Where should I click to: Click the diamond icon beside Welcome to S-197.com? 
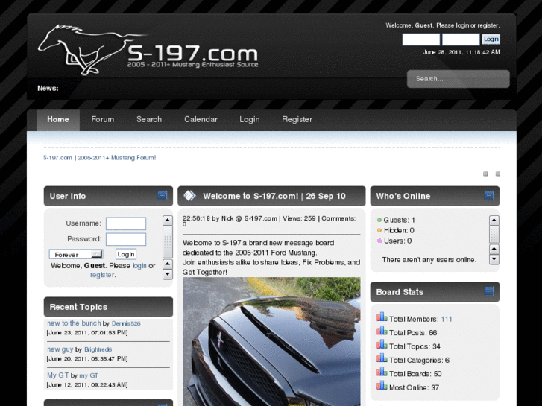coord(189,196)
